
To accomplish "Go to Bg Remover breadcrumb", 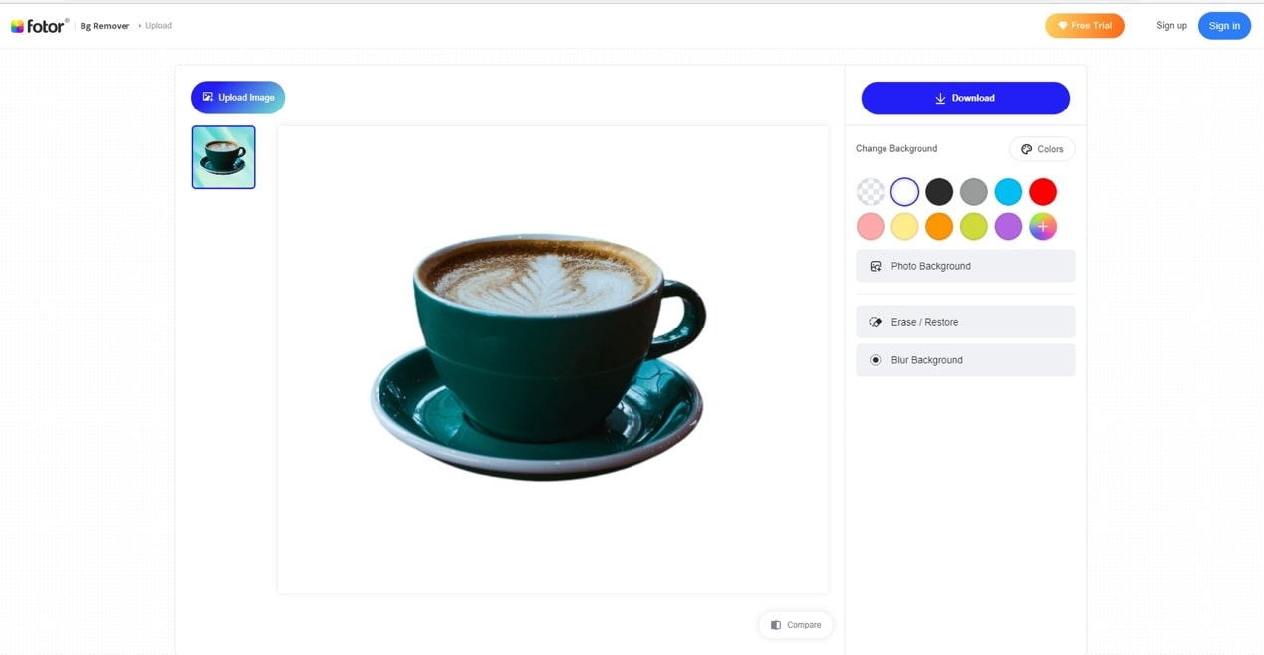I will tap(105, 26).
